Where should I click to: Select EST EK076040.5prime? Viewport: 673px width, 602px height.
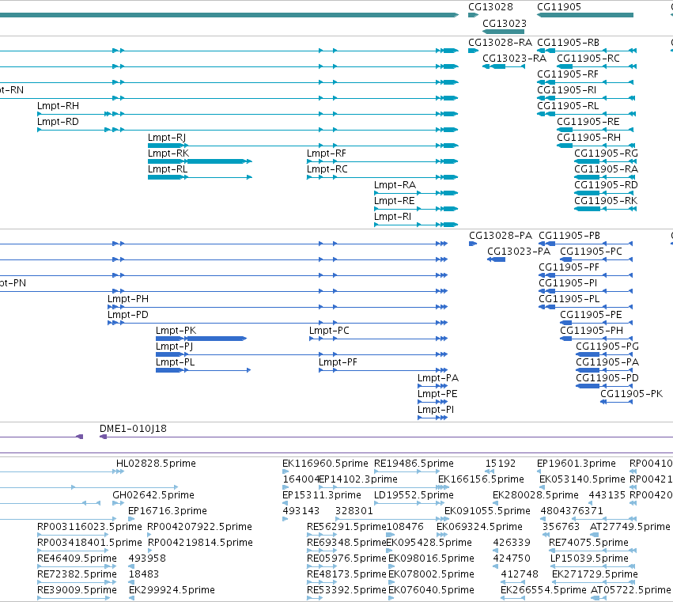431,591
